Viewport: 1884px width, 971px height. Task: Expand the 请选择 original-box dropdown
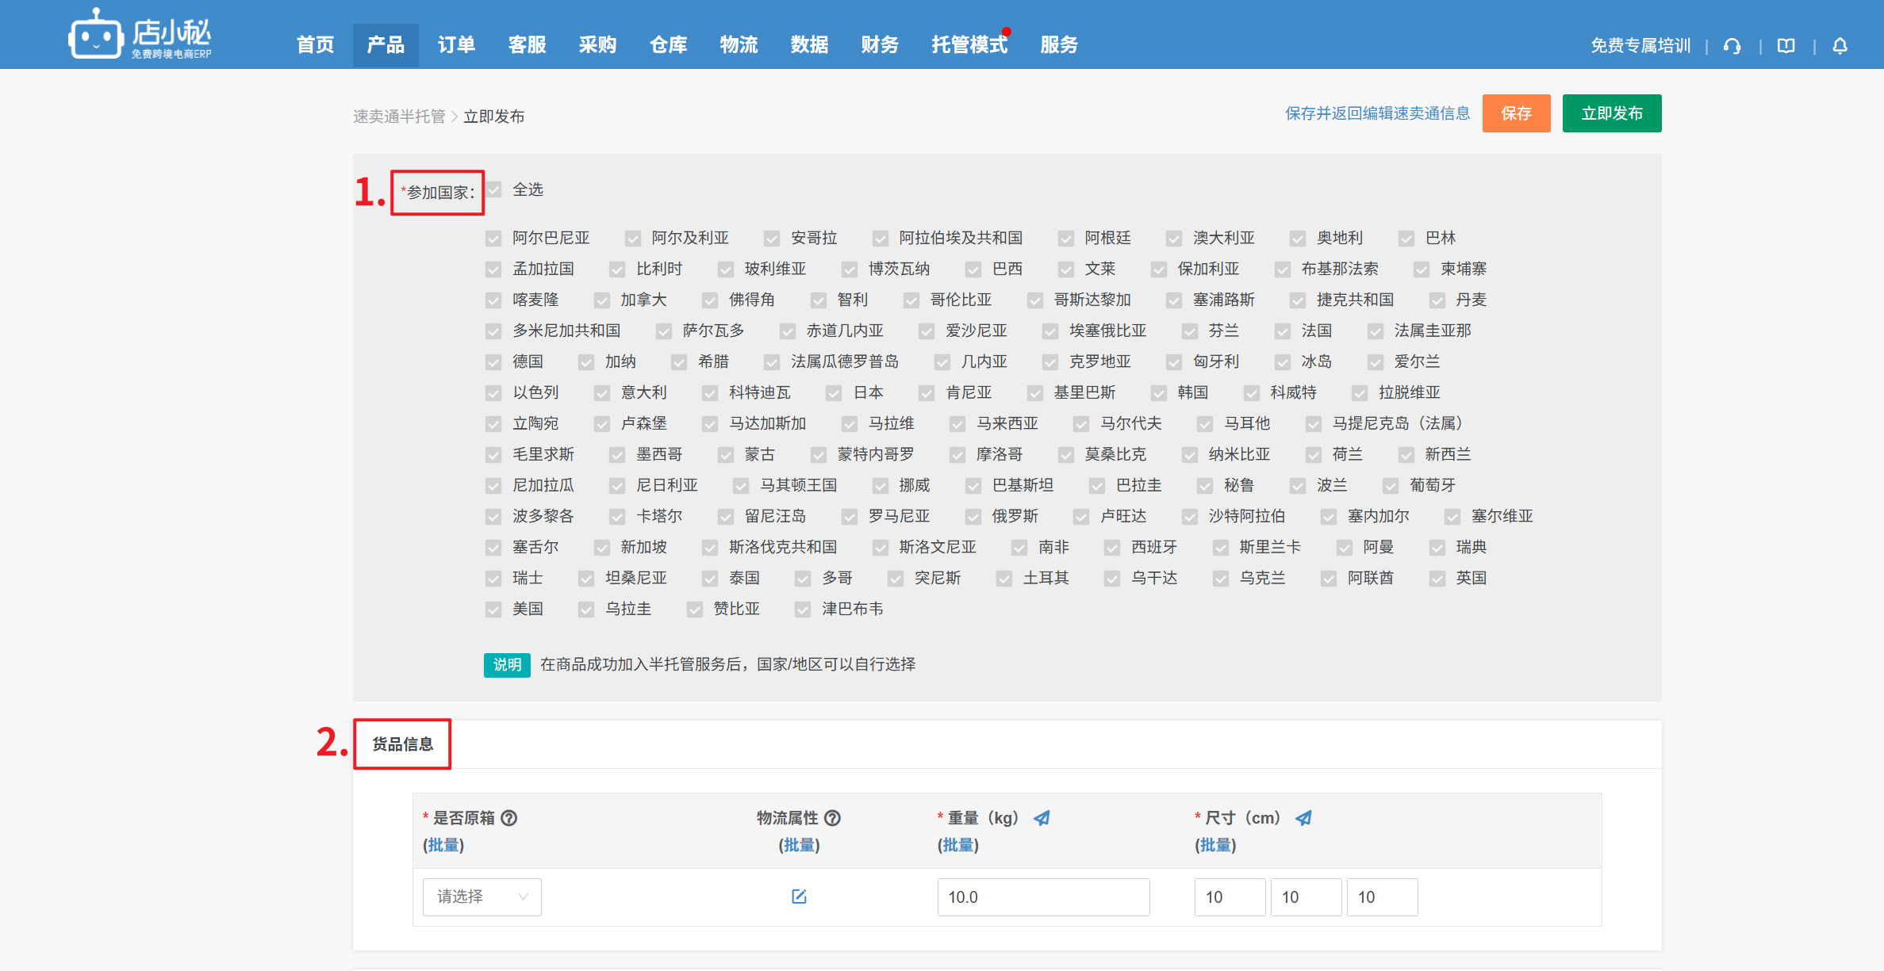[x=482, y=896]
